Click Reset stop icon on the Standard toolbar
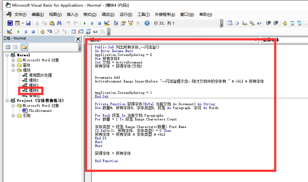 pyautogui.click(x=99, y=23)
